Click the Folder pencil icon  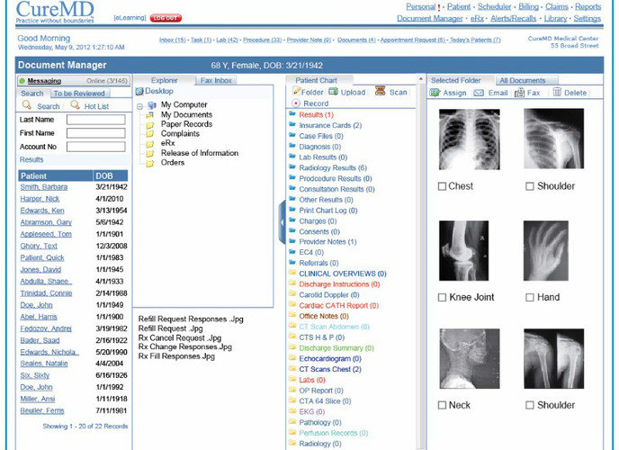(x=297, y=91)
